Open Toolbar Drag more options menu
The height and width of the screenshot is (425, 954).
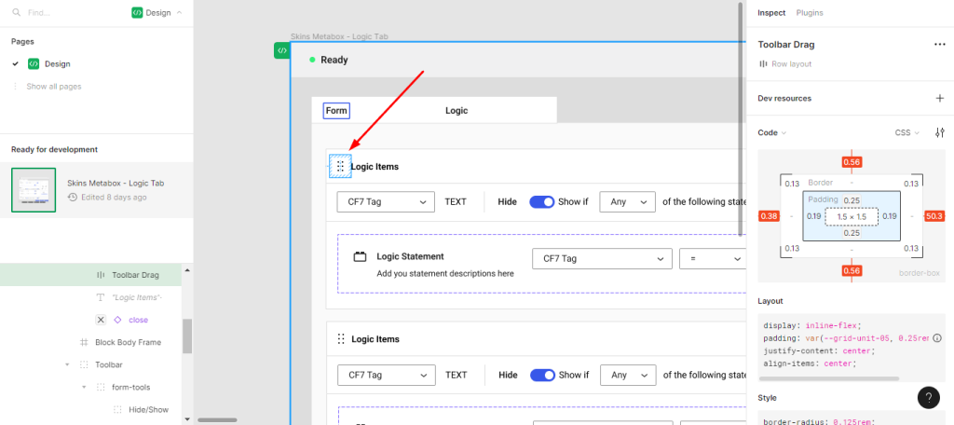pyautogui.click(x=939, y=44)
